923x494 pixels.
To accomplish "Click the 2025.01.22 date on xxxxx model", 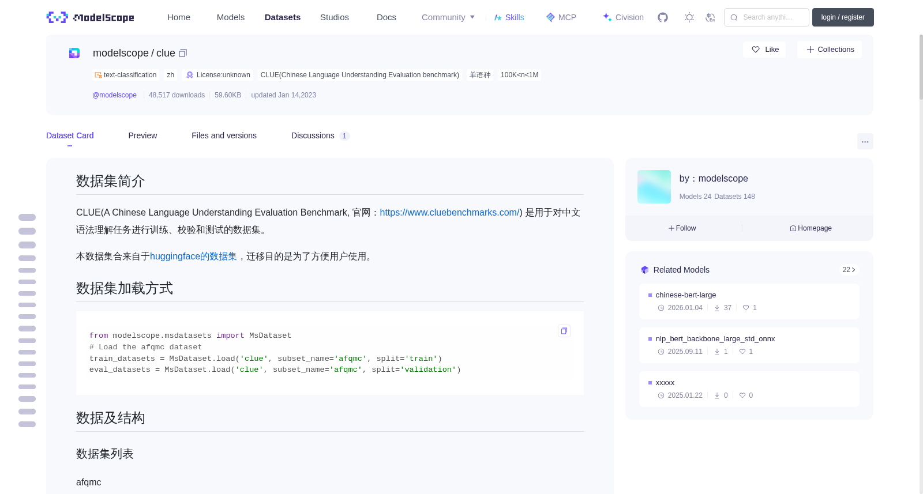I will [685, 395].
